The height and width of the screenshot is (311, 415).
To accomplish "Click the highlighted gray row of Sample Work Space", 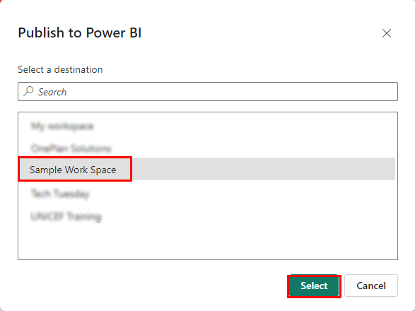I will 206,169.
